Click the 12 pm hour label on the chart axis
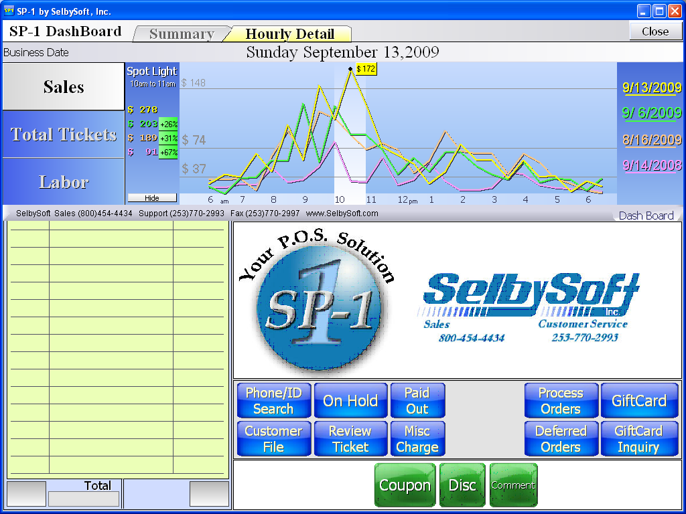The width and height of the screenshot is (686, 514). [x=407, y=200]
